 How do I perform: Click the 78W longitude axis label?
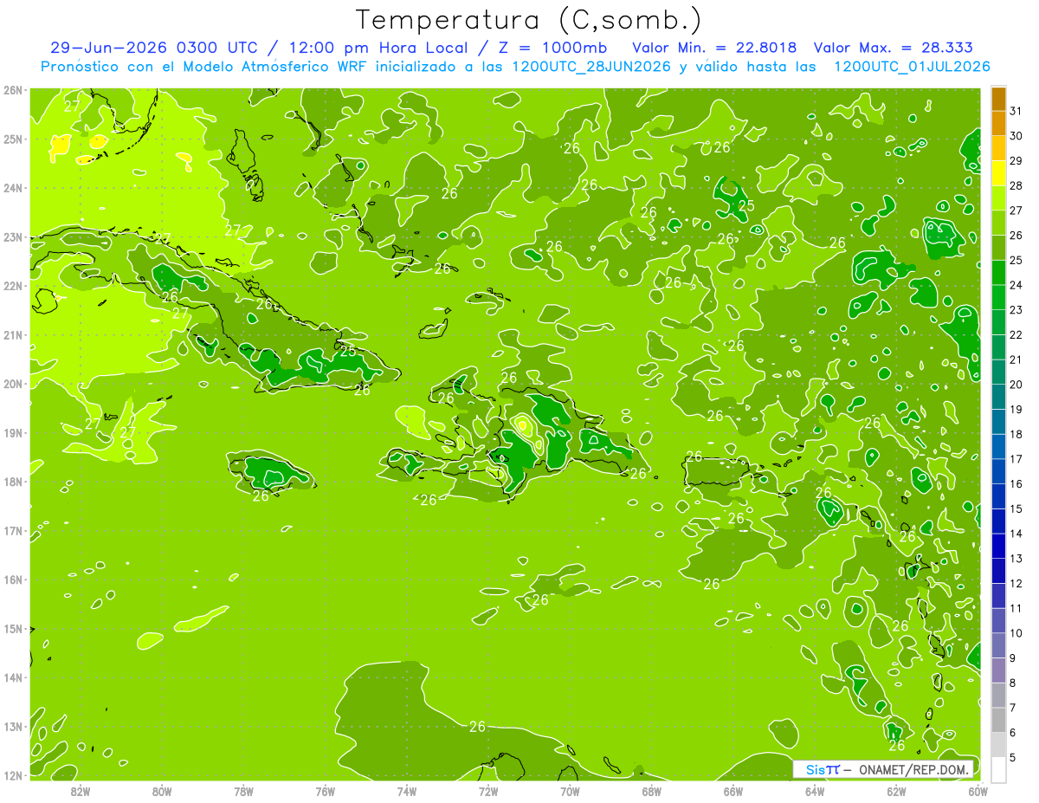243,791
